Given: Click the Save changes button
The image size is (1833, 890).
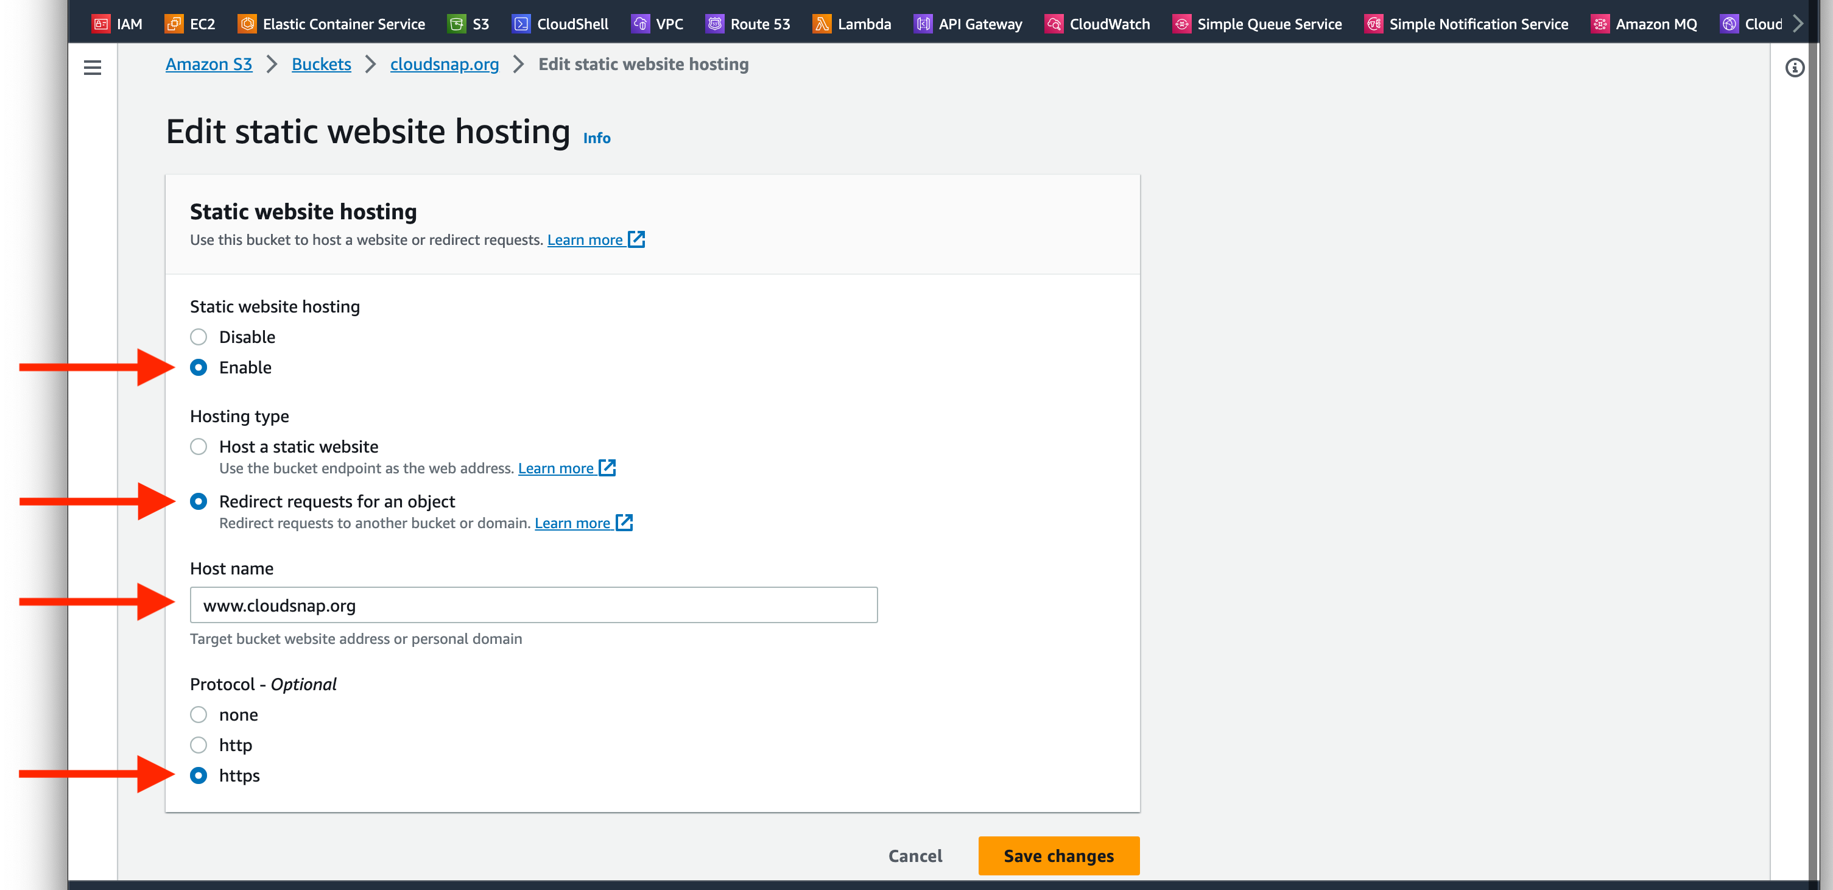Looking at the screenshot, I should (1059, 856).
